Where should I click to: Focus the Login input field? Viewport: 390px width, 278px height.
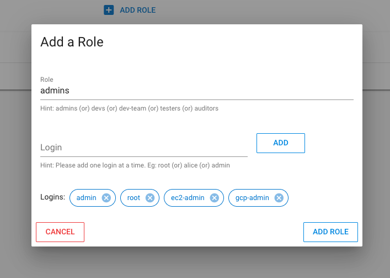click(143, 148)
